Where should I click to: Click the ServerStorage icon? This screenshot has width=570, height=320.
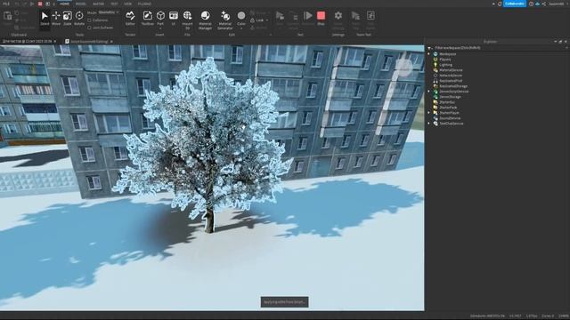point(436,97)
